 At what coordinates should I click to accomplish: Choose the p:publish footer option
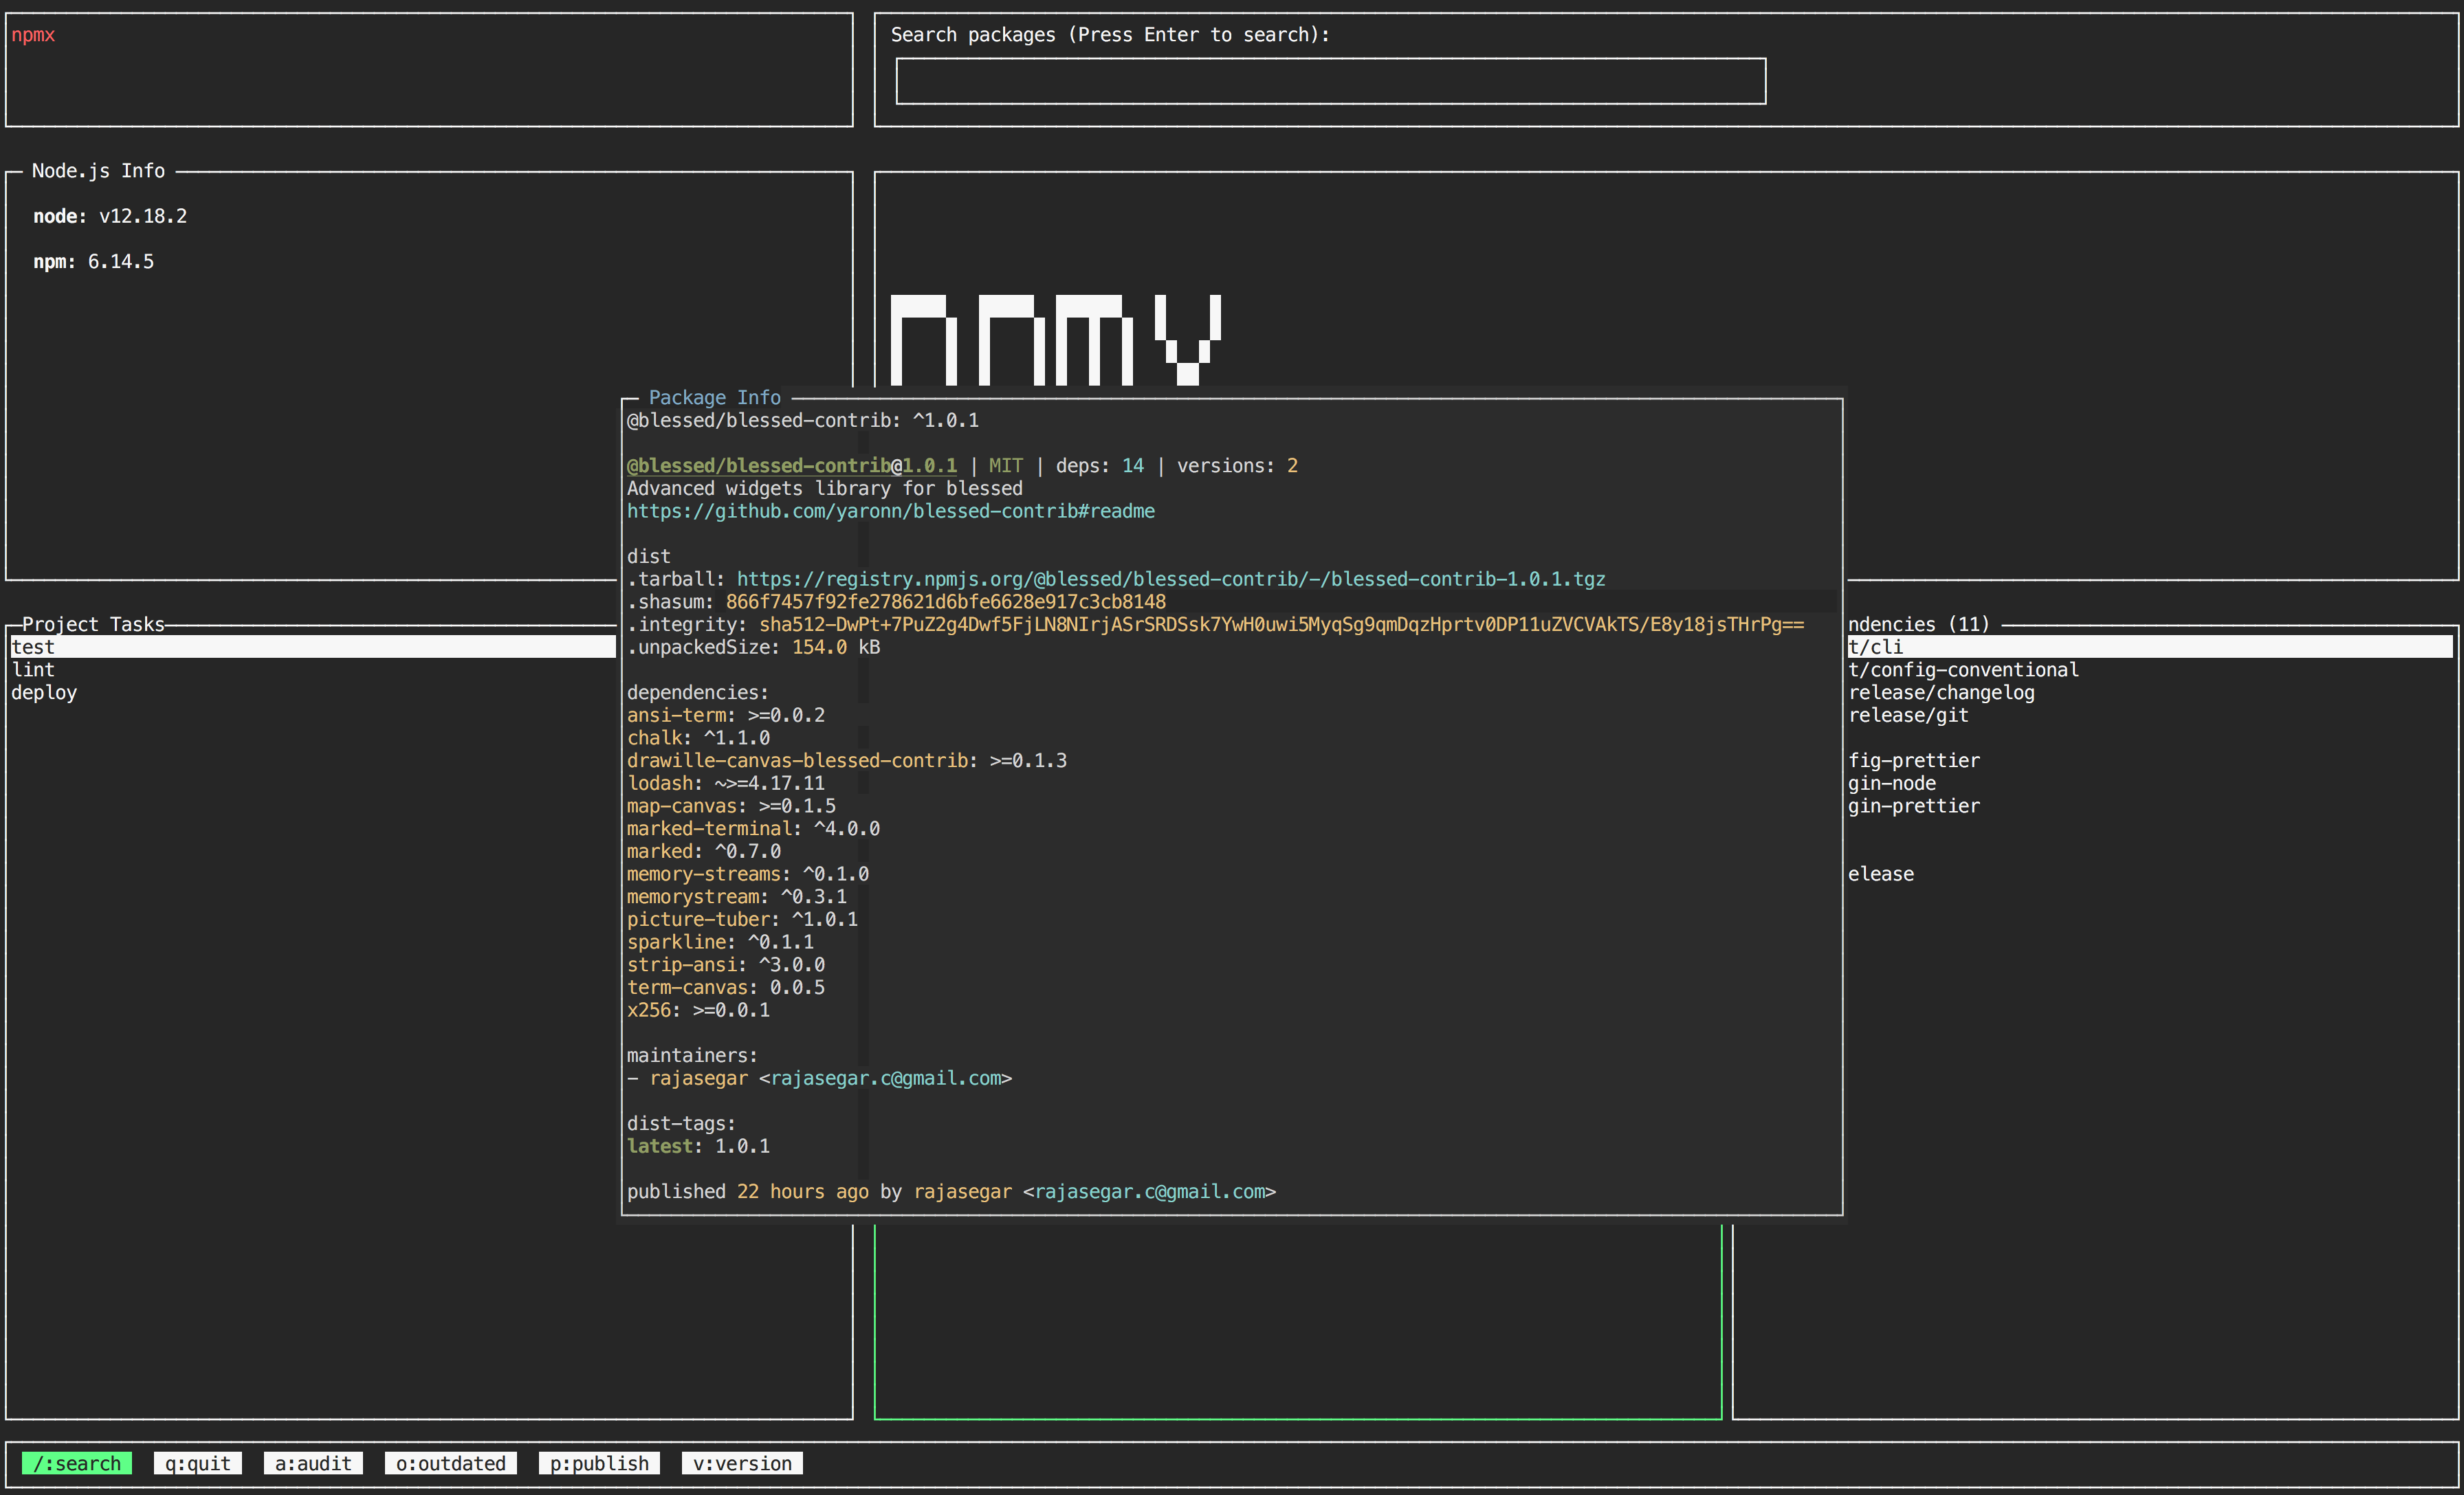pos(599,1463)
